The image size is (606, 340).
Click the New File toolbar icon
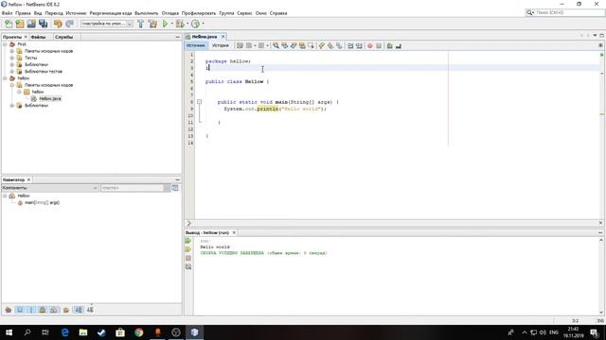9,24
